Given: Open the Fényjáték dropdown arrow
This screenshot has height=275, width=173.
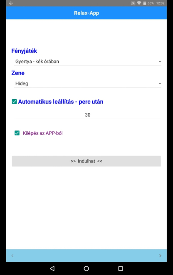Looking at the screenshot, I should 160,62.
